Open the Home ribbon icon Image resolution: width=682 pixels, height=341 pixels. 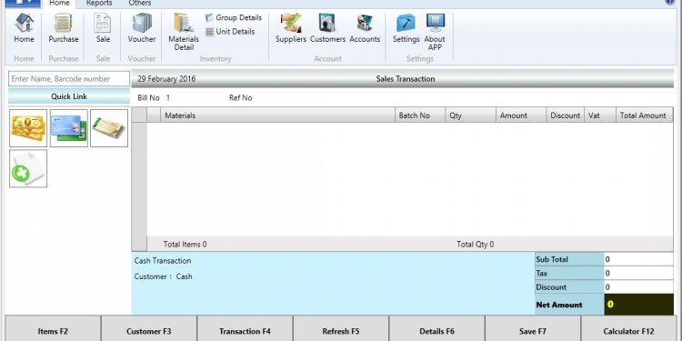[x=24, y=28]
